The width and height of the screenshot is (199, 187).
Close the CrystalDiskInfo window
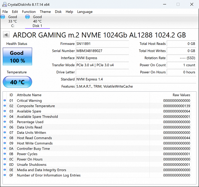(x=192, y=4)
